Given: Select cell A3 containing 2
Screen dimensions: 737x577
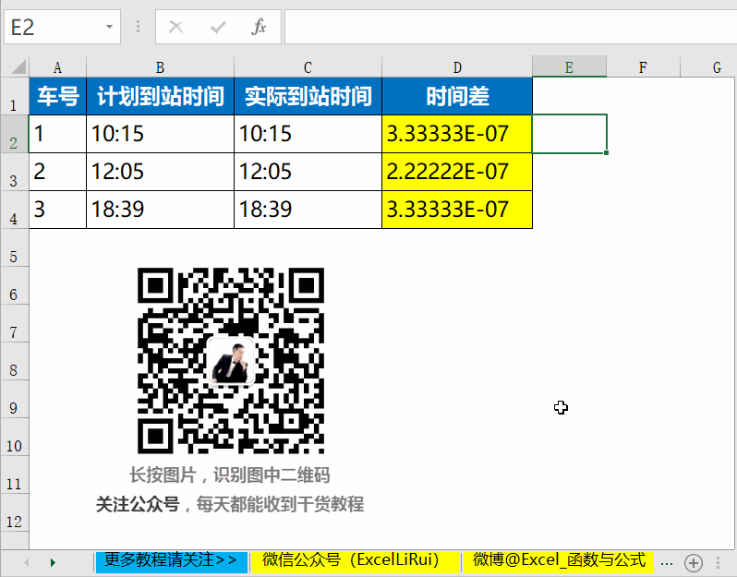Looking at the screenshot, I should coord(58,172).
